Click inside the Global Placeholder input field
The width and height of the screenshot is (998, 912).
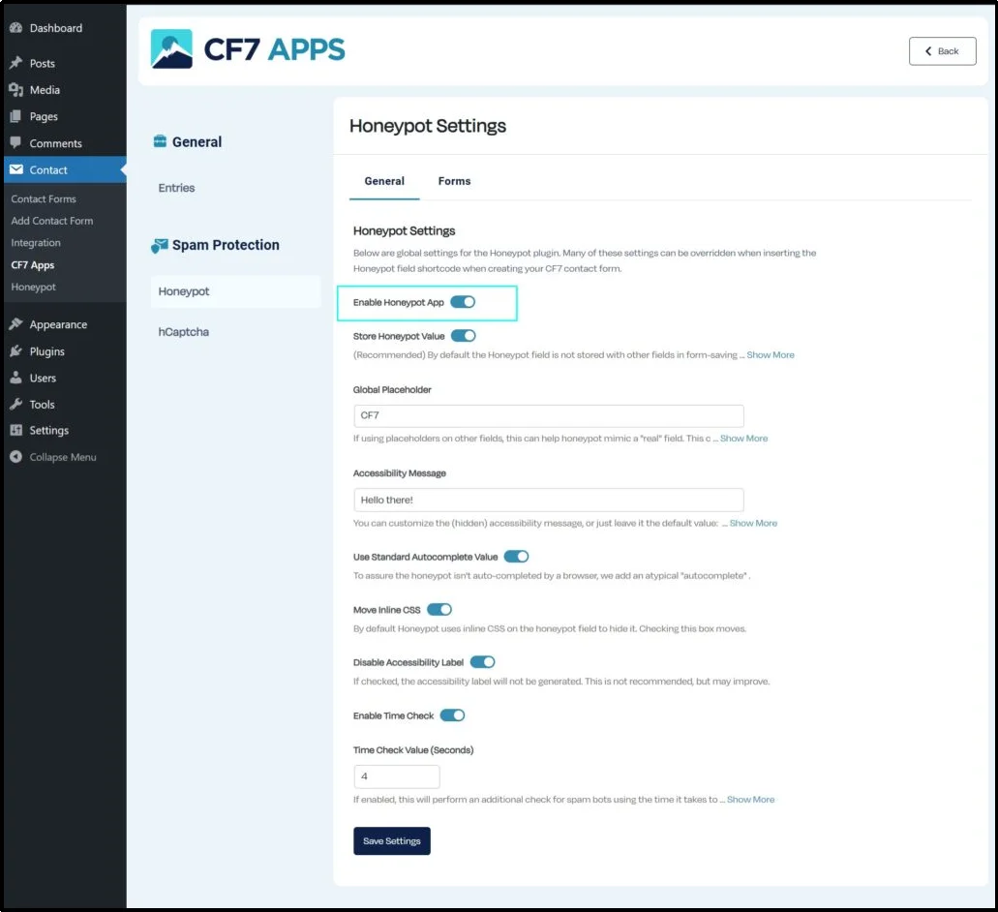coord(548,415)
